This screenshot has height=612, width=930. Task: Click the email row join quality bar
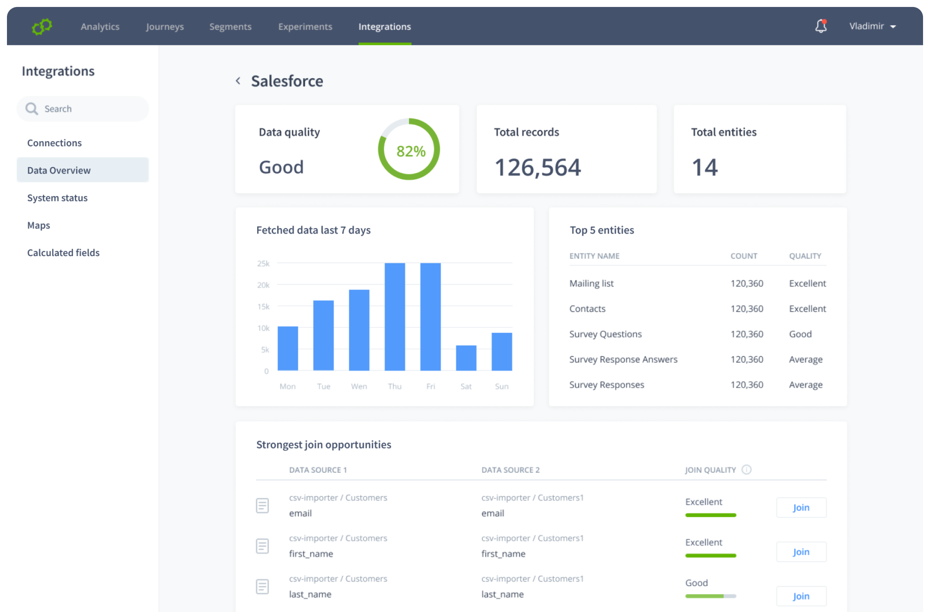coord(711,515)
